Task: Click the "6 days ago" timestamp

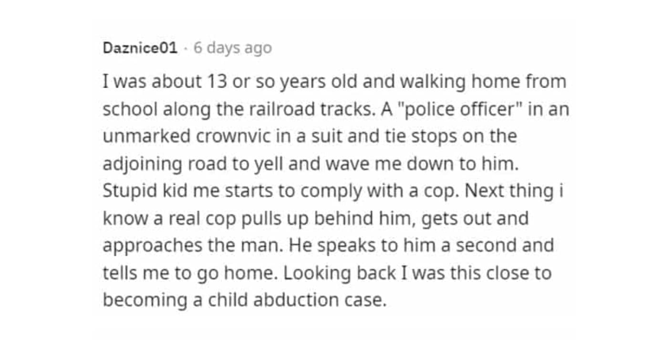Action: (233, 48)
